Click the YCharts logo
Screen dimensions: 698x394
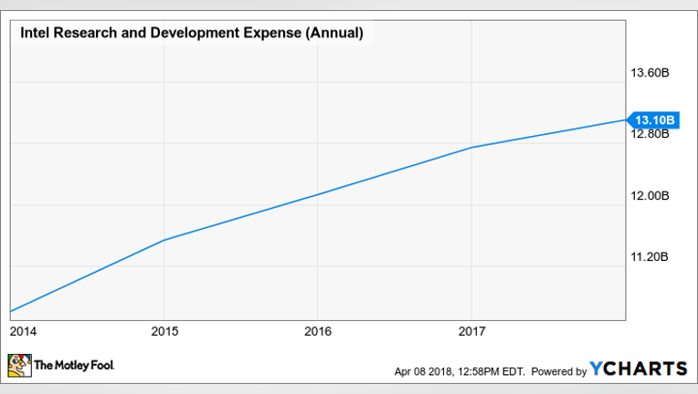pos(639,368)
